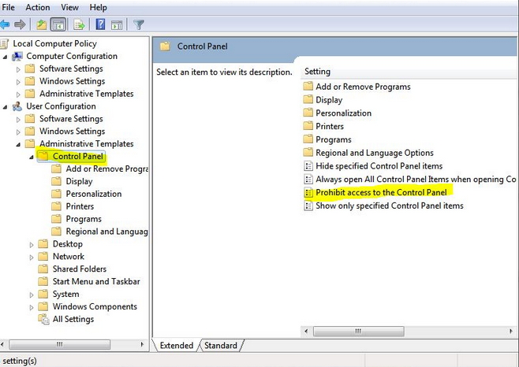Toggle the Show/Hide Action Pane icon
This screenshot has height=367, width=519.
[x=116, y=24]
